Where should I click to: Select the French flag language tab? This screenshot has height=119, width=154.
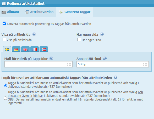35,49
